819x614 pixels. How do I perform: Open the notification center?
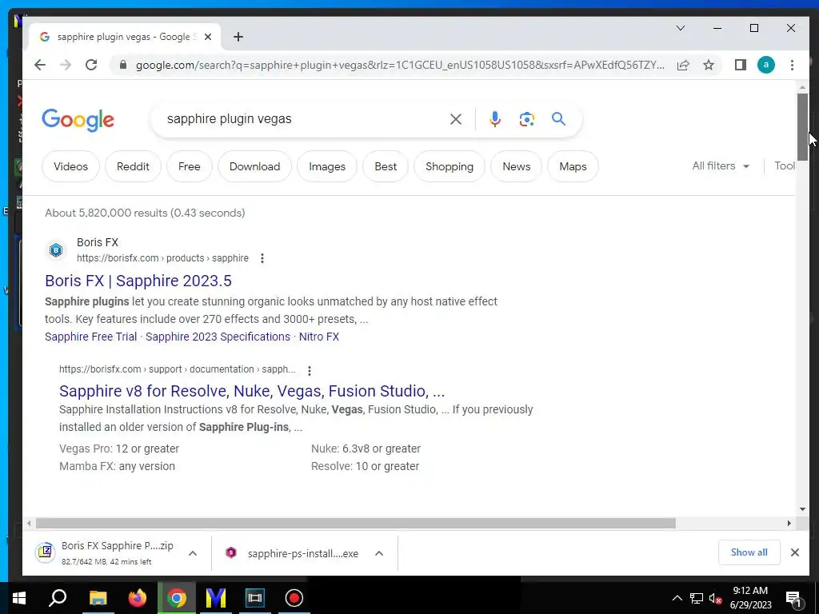[x=793, y=598]
